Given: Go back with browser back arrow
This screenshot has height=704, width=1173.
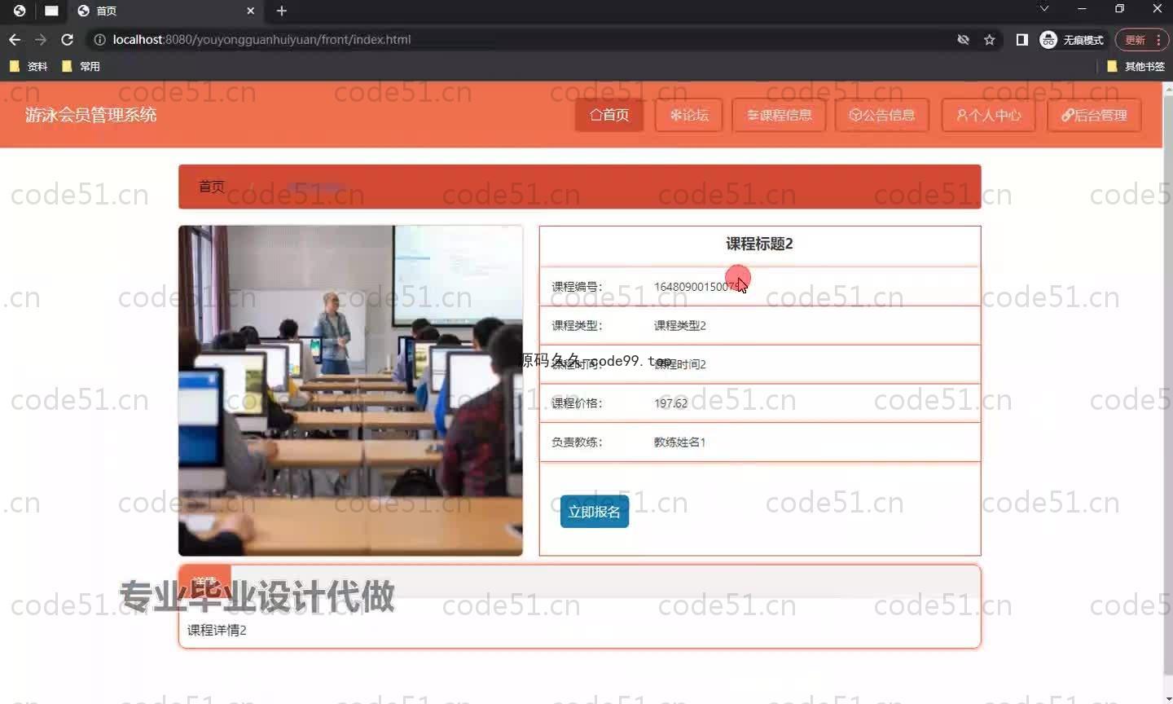Looking at the screenshot, I should coord(15,39).
